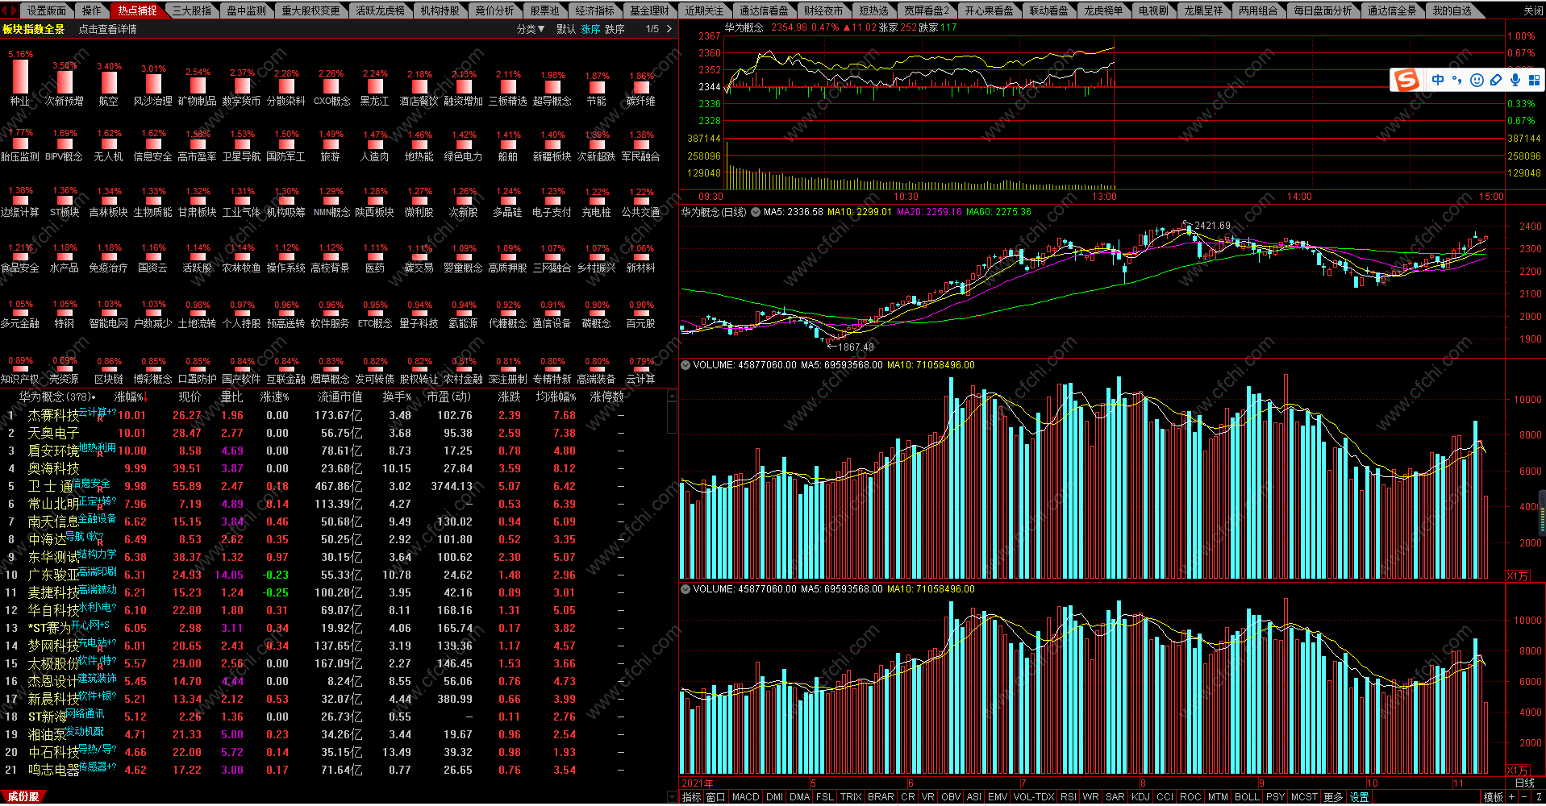Open the 指标 menu in the indicator bar

(692, 797)
